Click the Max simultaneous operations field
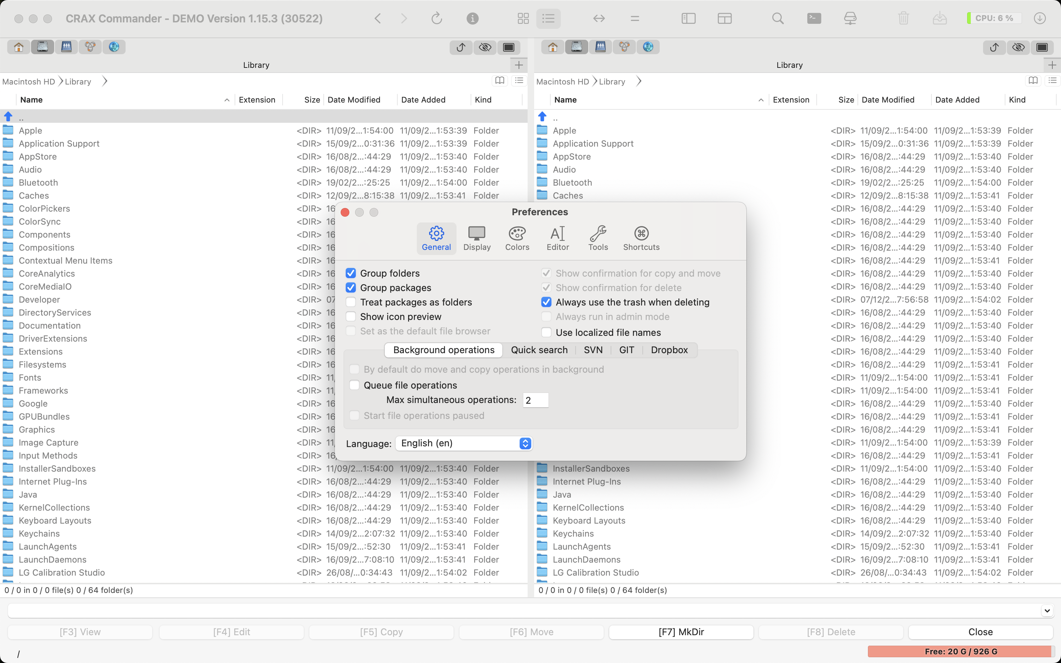The height and width of the screenshot is (663, 1061). (x=536, y=400)
